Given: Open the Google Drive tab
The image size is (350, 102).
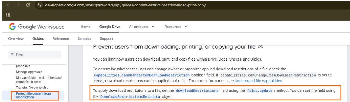Looking at the screenshot, I should click(x=110, y=27).
